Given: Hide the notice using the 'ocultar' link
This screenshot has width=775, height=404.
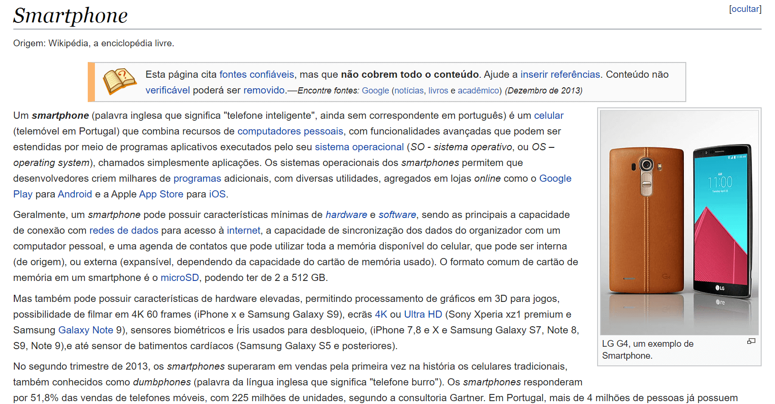Looking at the screenshot, I should [745, 9].
